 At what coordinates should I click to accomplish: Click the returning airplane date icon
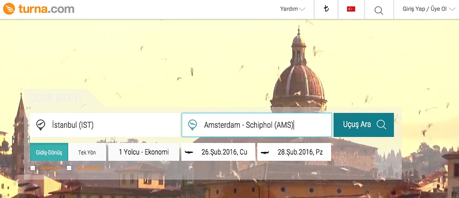[x=265, y=152]
